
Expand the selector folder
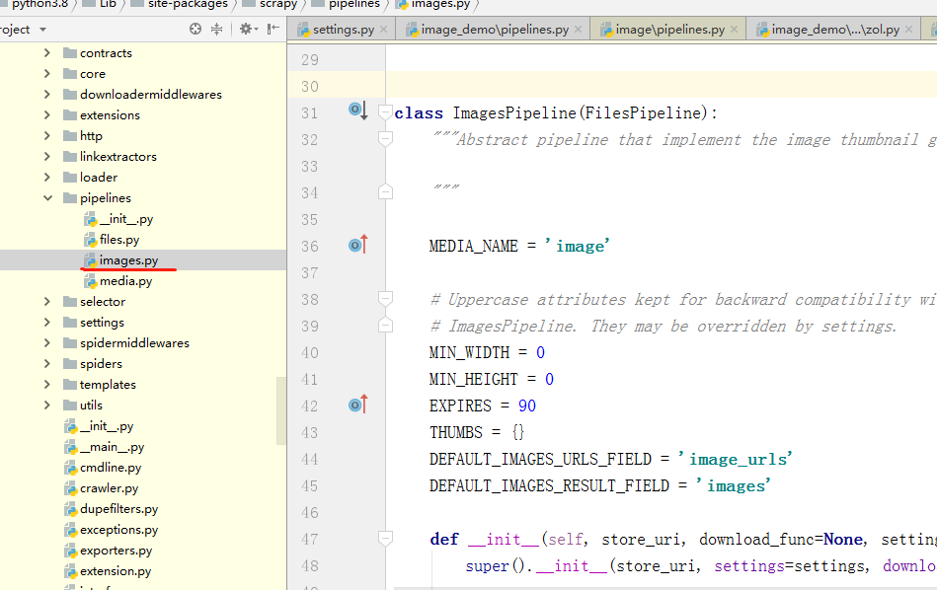click(47, 302)
